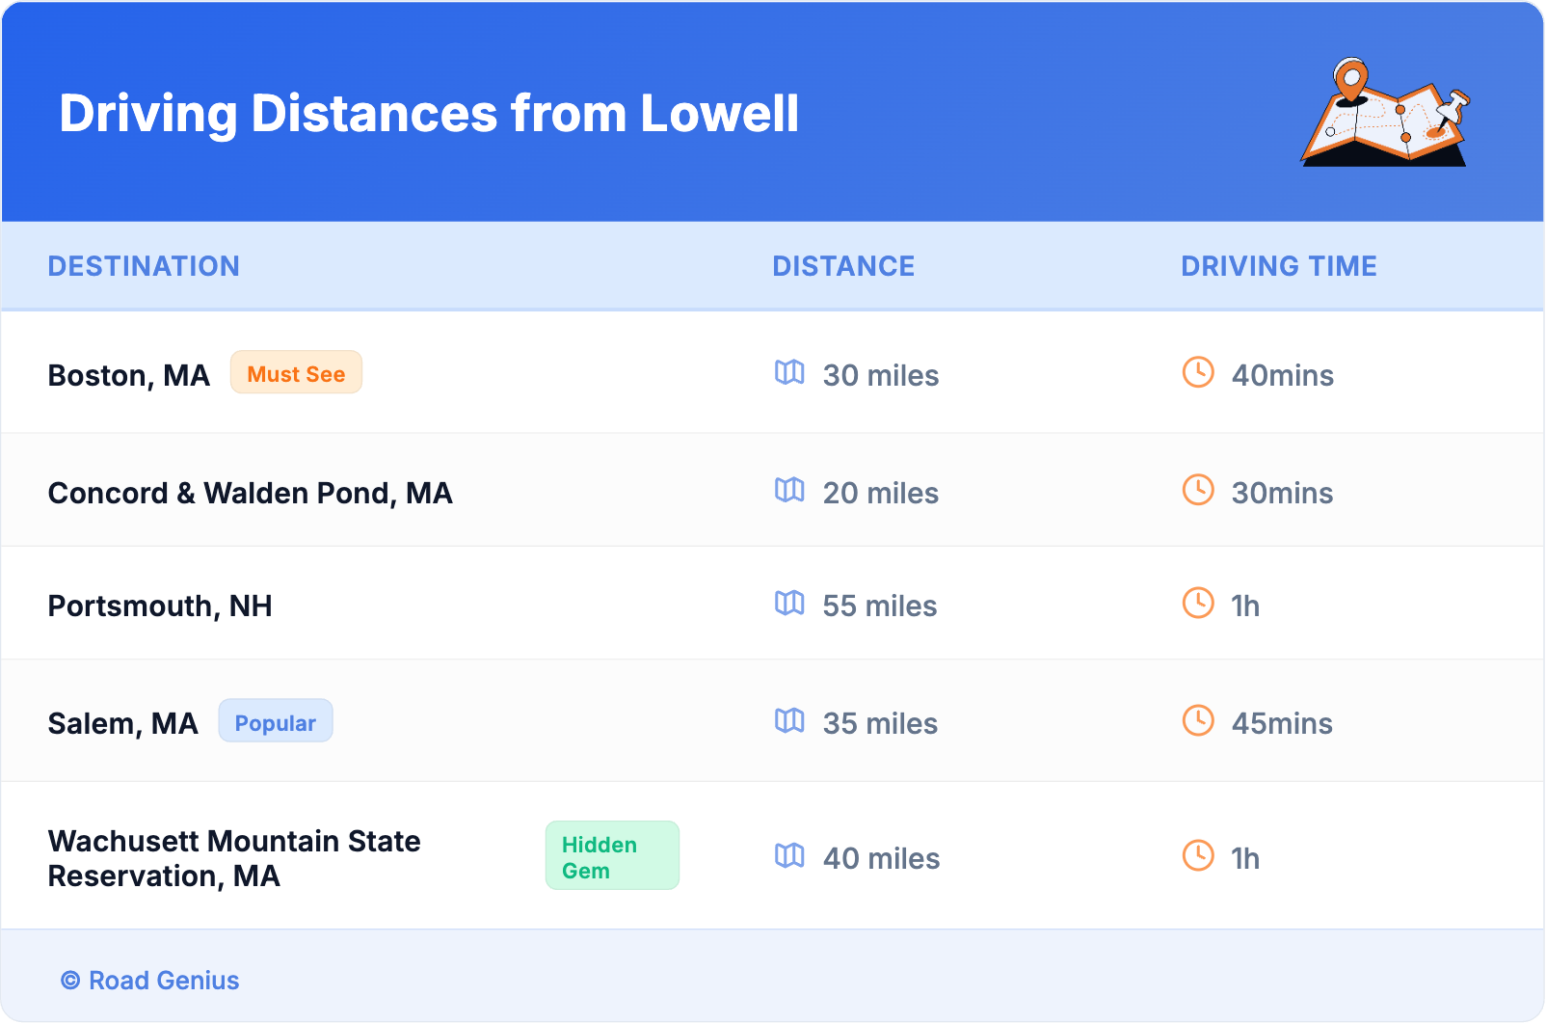The height and width of the screenshot is (1024, 1546).
Task: Click the Driving Time column header
Action: coord(1278,266)
